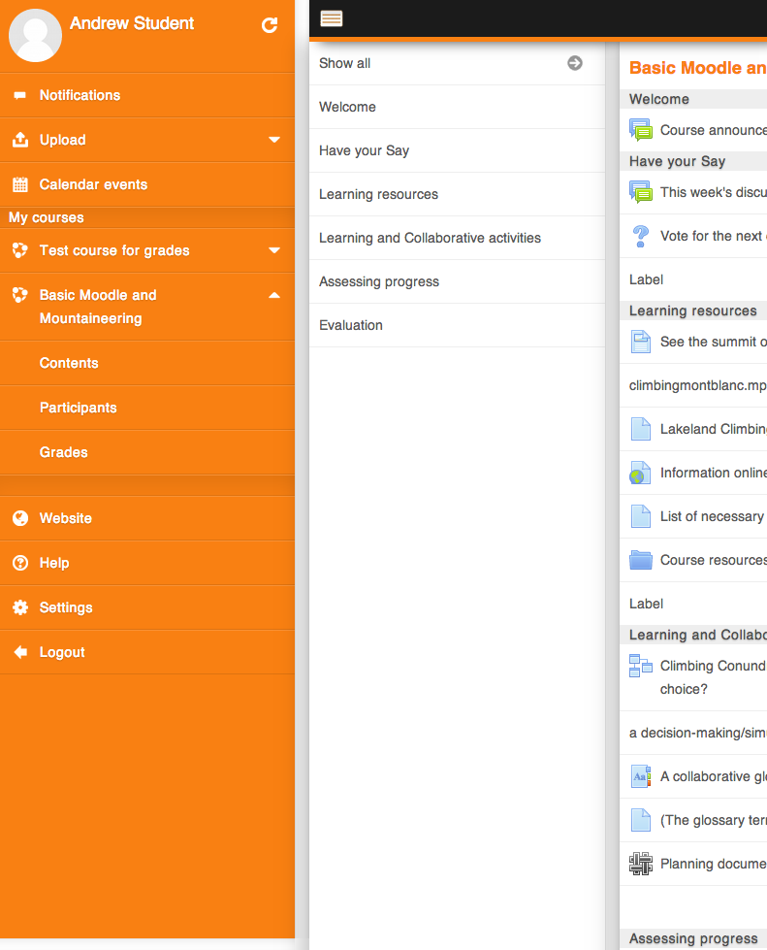Click the Logout arrow icon
The image size is (767, 950).
click(x=20, y=652)
